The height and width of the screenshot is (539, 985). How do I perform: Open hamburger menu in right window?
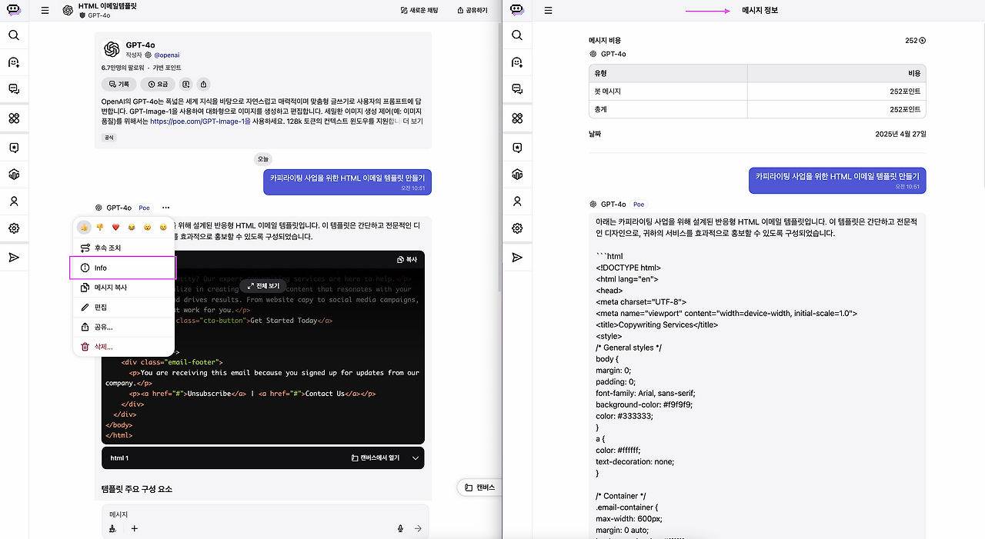[x=549, y=11]
